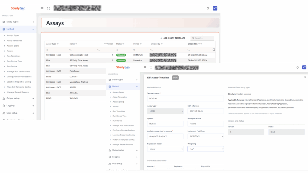Open the Created On calendar filter icon

coord(214,50)
